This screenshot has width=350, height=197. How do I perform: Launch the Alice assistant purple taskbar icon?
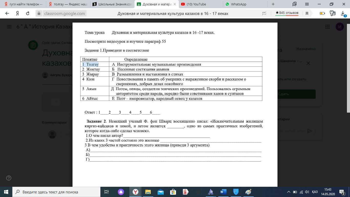click(x=121, y=192)
